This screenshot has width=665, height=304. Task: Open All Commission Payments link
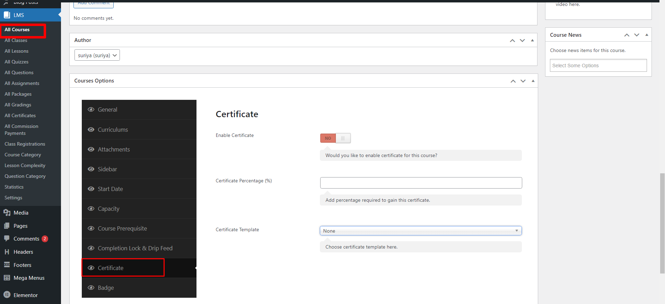click(21, 130)
